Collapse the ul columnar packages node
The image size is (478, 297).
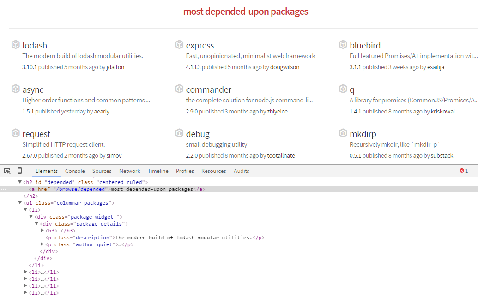(19, 202)
